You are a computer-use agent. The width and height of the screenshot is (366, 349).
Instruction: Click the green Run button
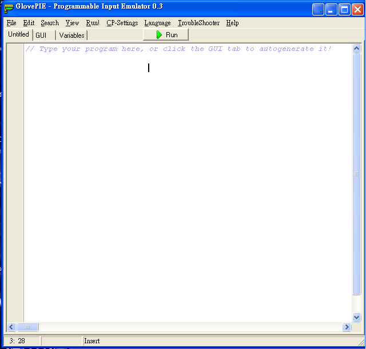166,35
